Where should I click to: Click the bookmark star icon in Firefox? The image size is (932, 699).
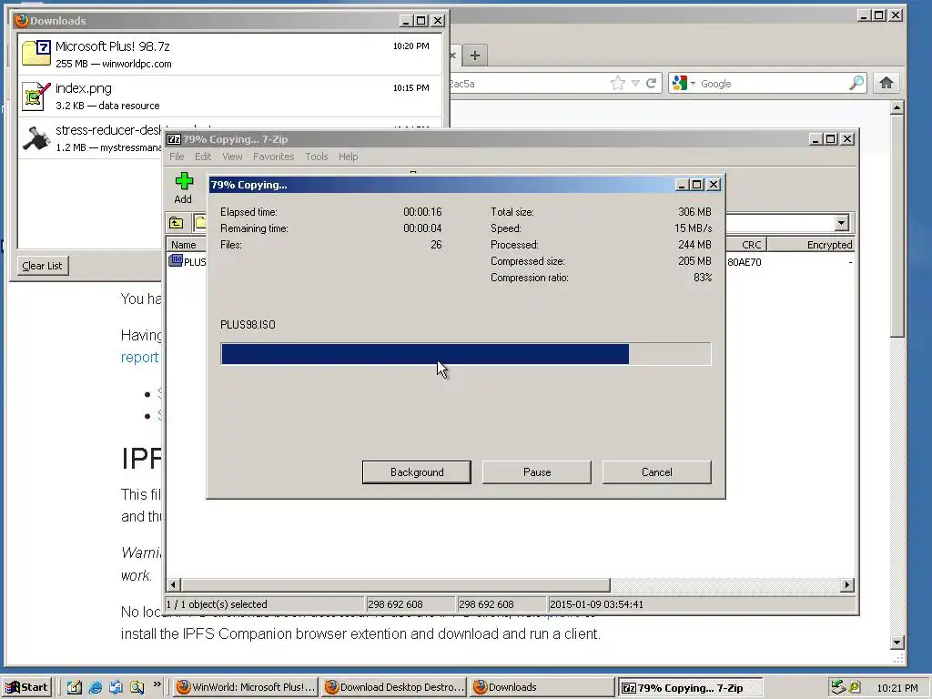pos(618,83)
